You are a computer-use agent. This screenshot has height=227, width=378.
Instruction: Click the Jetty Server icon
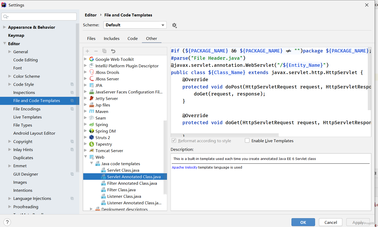tap(92, 98)
